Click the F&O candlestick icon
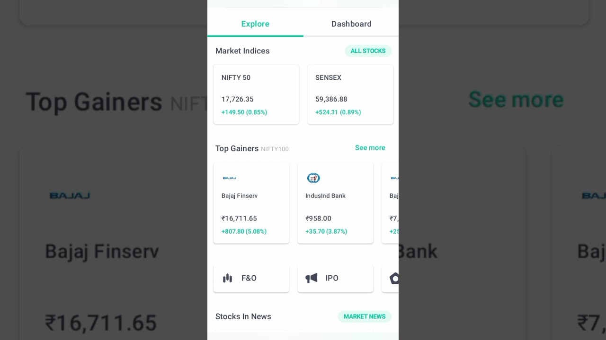Viewport: 606px width, 340px height. [228, 278]
